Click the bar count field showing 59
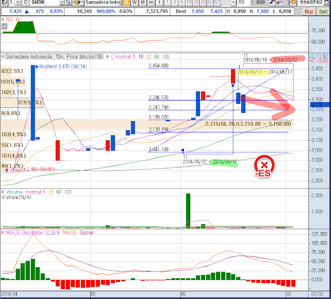Screen dimensions: 331x299 pyautogui.click(x=242, y=2)
